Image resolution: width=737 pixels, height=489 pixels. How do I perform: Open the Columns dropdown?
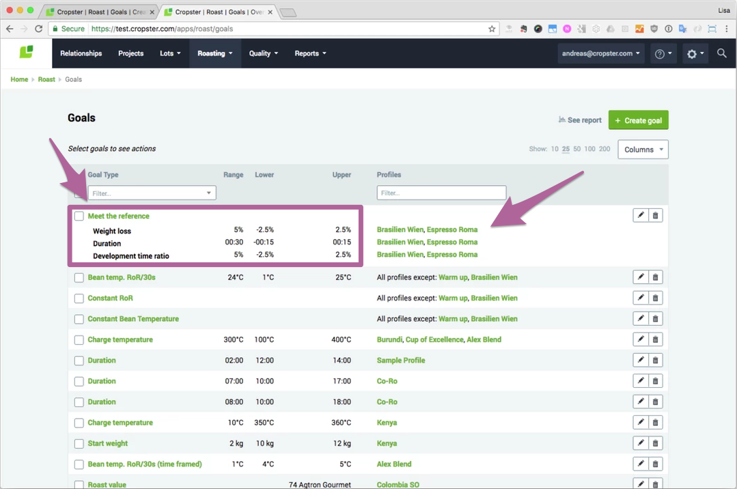[642, 149]
